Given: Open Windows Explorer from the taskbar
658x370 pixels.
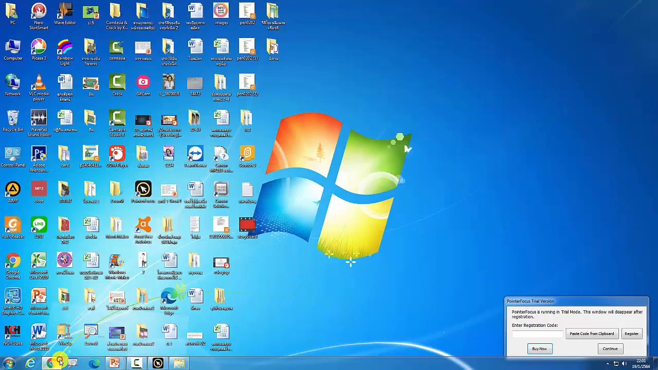Looking at the screenshot, I should coord(179,363).
